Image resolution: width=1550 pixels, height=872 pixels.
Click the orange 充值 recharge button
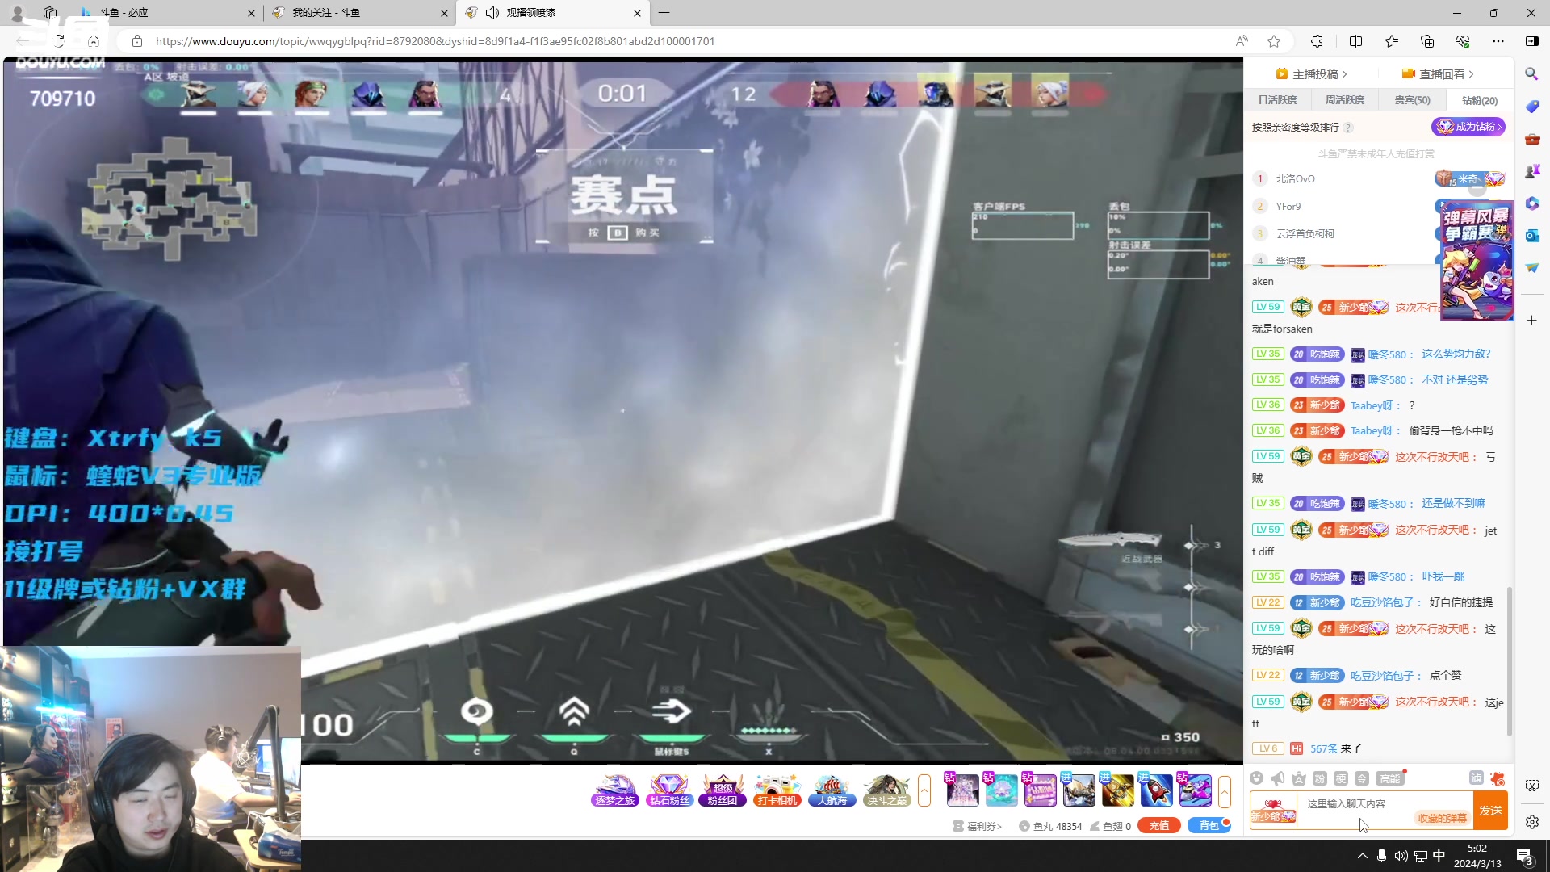[x=1159, y=825]
